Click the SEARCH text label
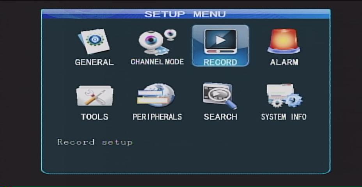Image resolution: width=362 pixels, height=187 pixels. [220, 117]
